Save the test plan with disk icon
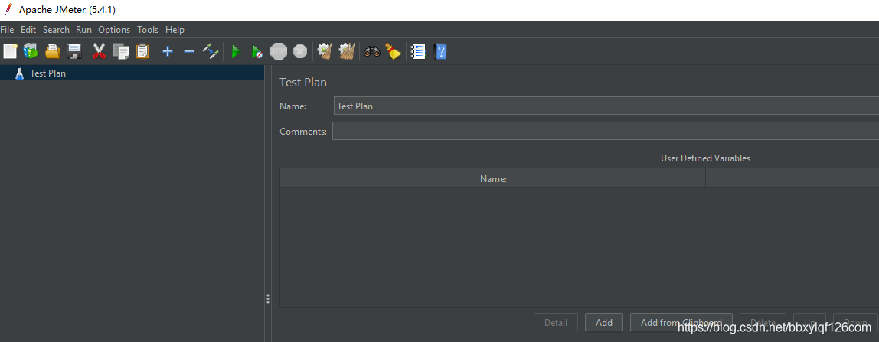This screenshot has width=879, height=342. 74,51
